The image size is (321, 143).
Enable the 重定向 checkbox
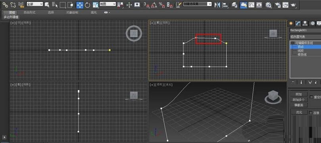point(311,97)
